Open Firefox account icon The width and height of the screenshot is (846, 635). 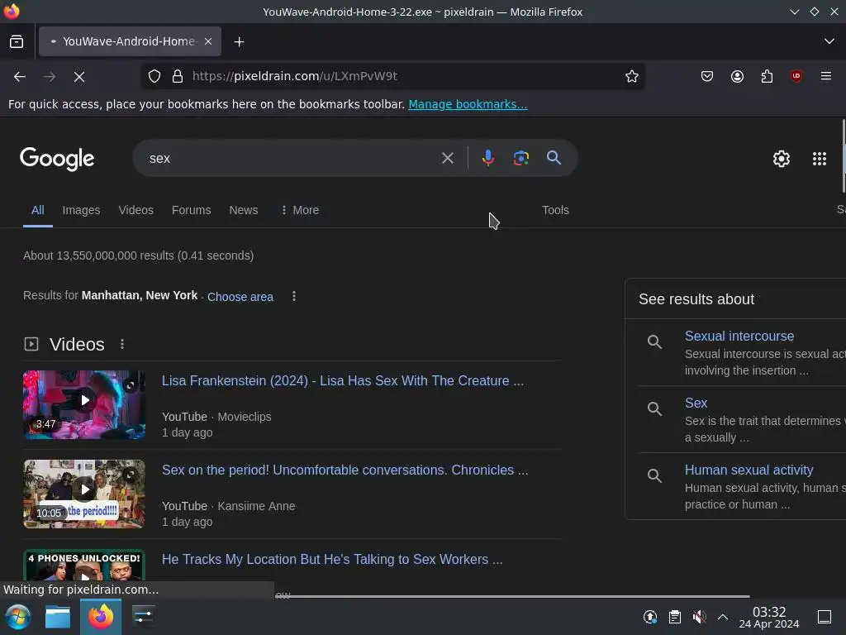point(737,76)
